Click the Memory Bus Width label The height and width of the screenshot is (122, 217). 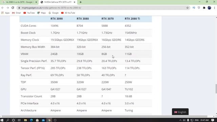(33, 47)
